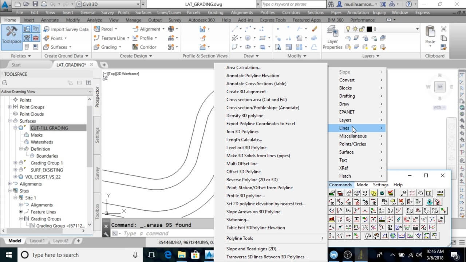Click the Import Survey Data icon
This screenshot has height=262, width=466.
(47, 29)
